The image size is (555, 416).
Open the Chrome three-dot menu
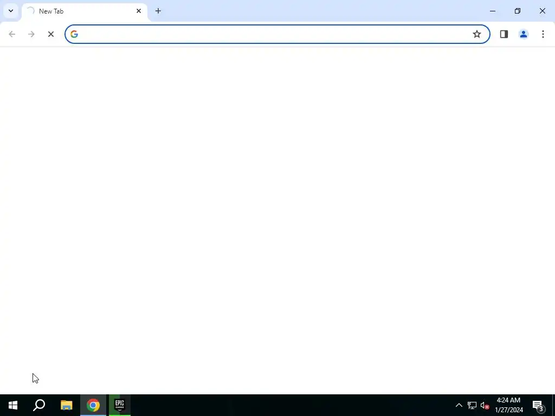(x=543, y=34)
